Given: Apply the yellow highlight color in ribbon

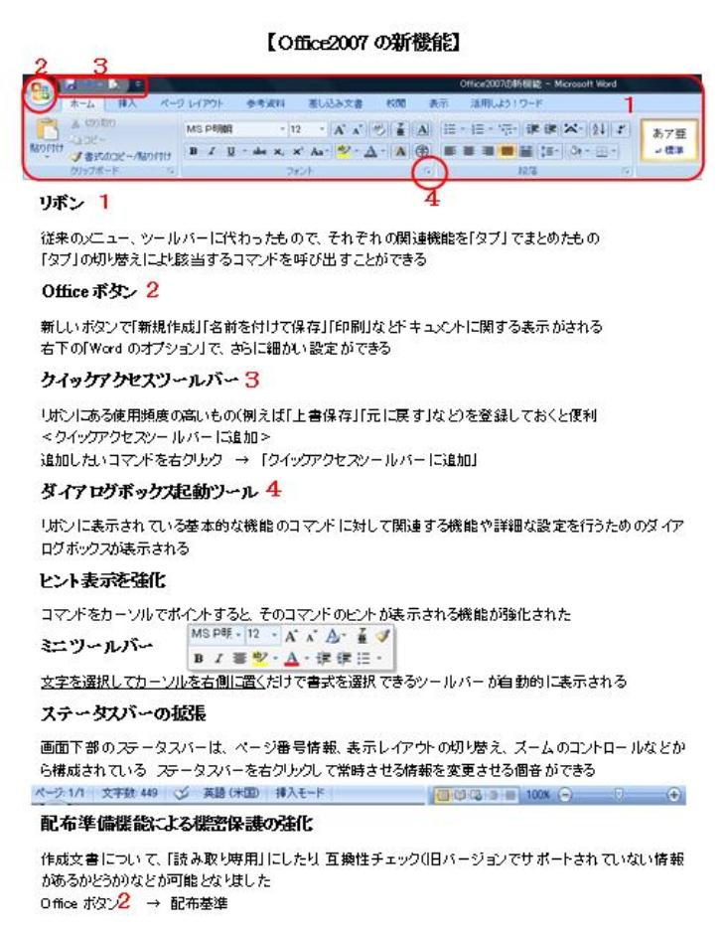Looking at the screenshot, I should pos(343,151).
